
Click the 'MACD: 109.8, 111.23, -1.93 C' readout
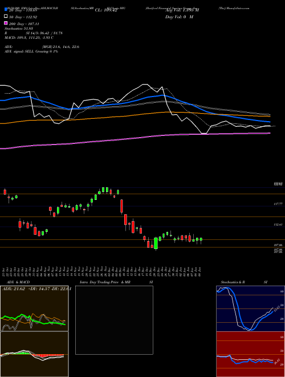point(29,38)
